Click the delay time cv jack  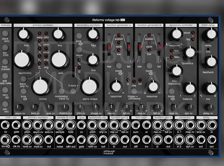pyautogui.click(x=200, y=125)
